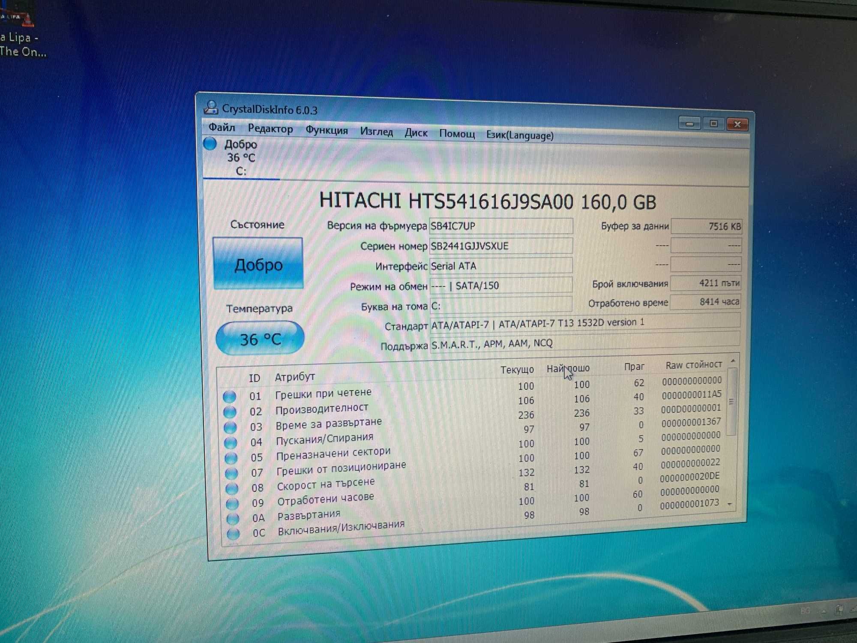Image resolution: width=857 pixels, height=643 pixels.
Task: Click the CrystalDiskInfo title bar icon
Action: click(210, 108)
